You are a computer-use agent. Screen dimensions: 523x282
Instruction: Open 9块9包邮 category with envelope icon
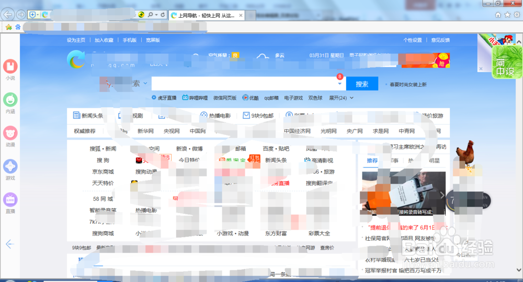pyautogui.click(x=258, y=116)
